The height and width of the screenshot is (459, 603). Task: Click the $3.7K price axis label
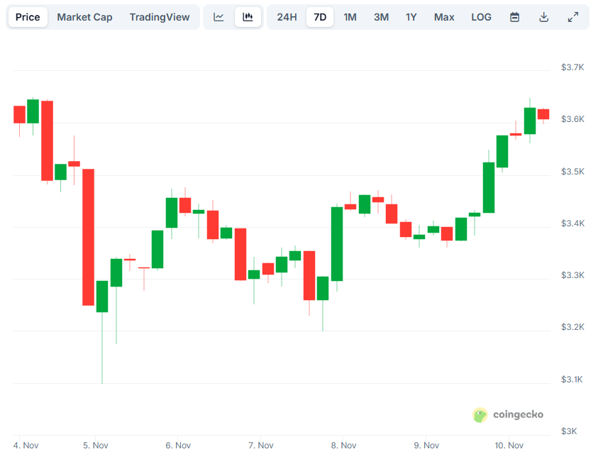click(x=572, y=67)
